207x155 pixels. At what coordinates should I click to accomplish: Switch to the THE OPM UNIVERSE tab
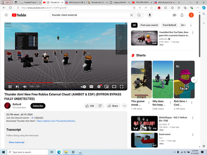[x=142, y=2]
